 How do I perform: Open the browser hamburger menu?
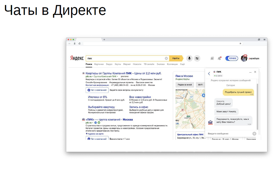264,40
